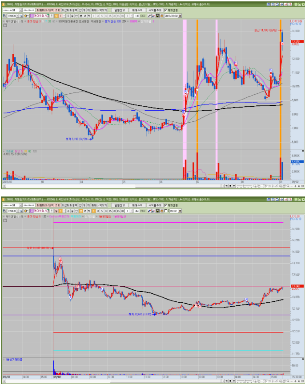Open the chart tools icon in upper window toolbar
The height and width of the screenshot is (384, 305).
click(149, 16)
